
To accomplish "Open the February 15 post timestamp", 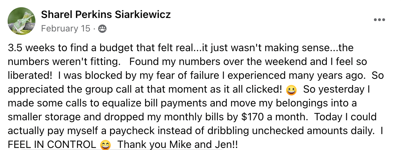I will click(66, 29).
